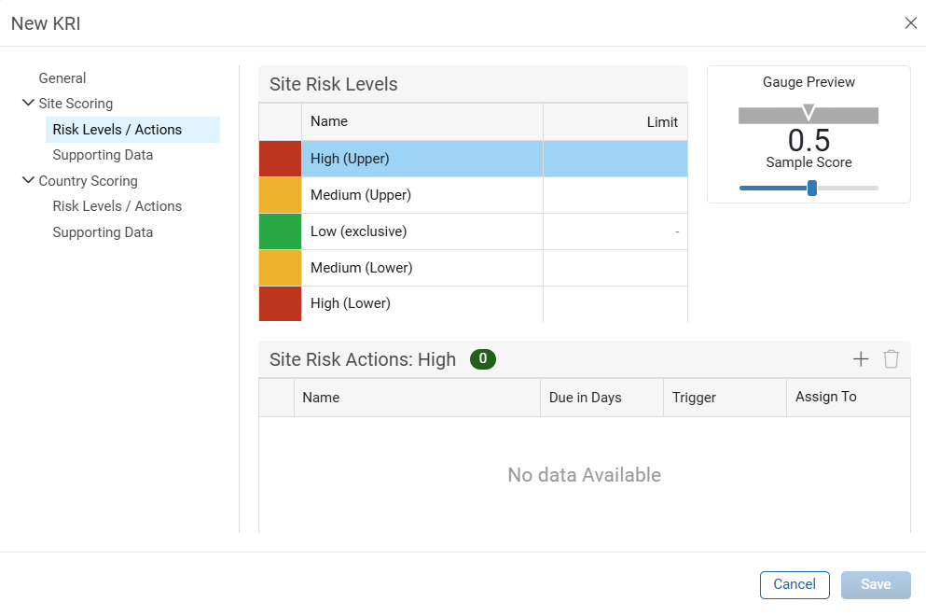The width and height of the screenshot is (926, 616).
Task: Select the High (Upper) risk level row
Action: coord(473,159)
